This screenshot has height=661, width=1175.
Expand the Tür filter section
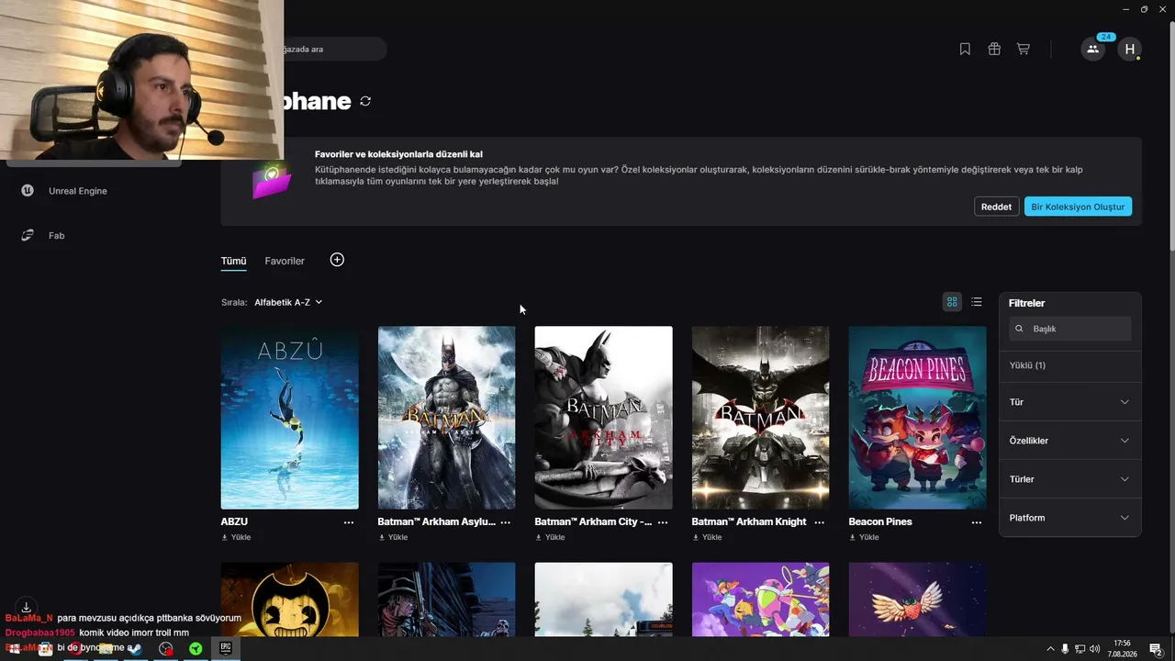point(1070,402)
